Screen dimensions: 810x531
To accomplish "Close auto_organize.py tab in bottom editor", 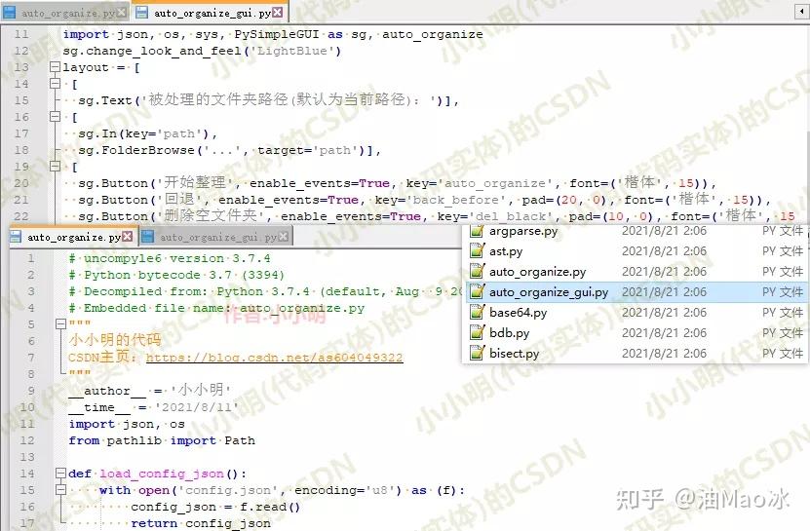I will click(x=128, y=237).
